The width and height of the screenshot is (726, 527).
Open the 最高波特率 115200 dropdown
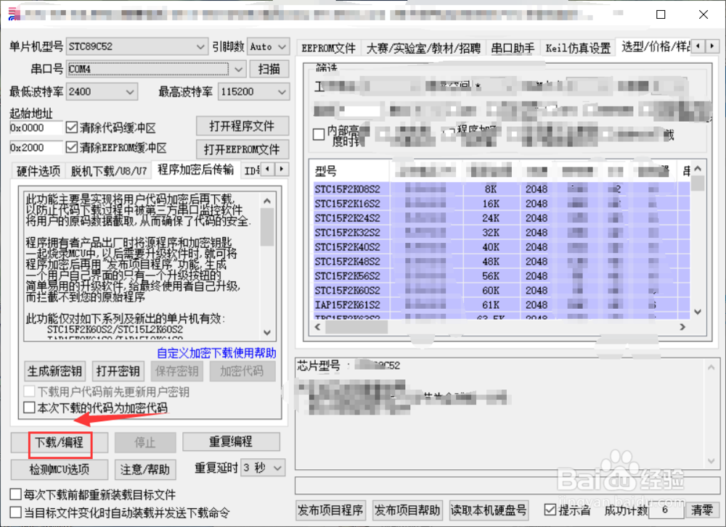tap(253, 91)
